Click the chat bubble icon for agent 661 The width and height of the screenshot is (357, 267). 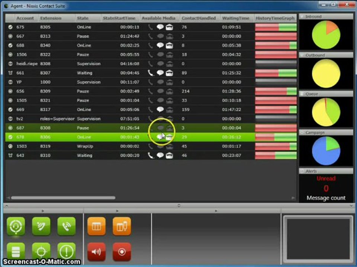click(160, 73)
